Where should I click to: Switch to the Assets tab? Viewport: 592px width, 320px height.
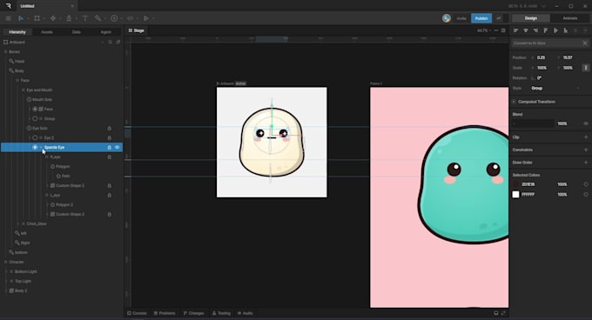coord(47,32)
